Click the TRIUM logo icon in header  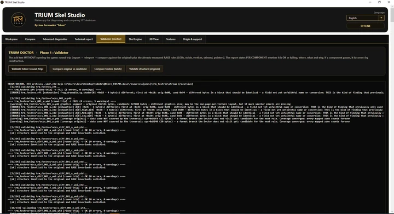click(x=18, y=20)
